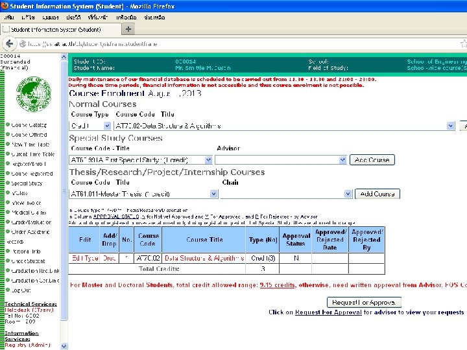The height and width of the screenshot is (350, 467).
Task: Open a new tab with plus button
Action: pyautogui.click(x=128, y=29)
